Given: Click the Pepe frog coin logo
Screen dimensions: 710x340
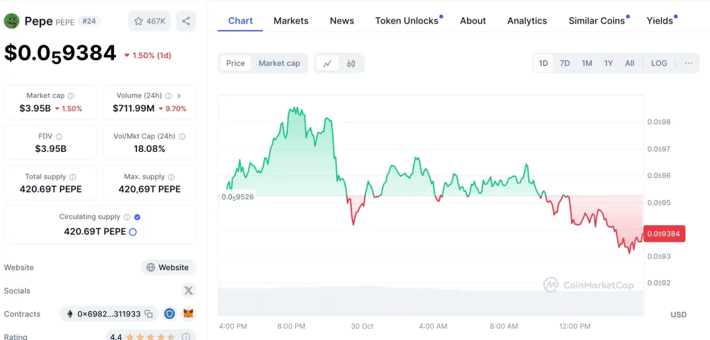Looking at the screenshot, I should click(x=12, y=21).
